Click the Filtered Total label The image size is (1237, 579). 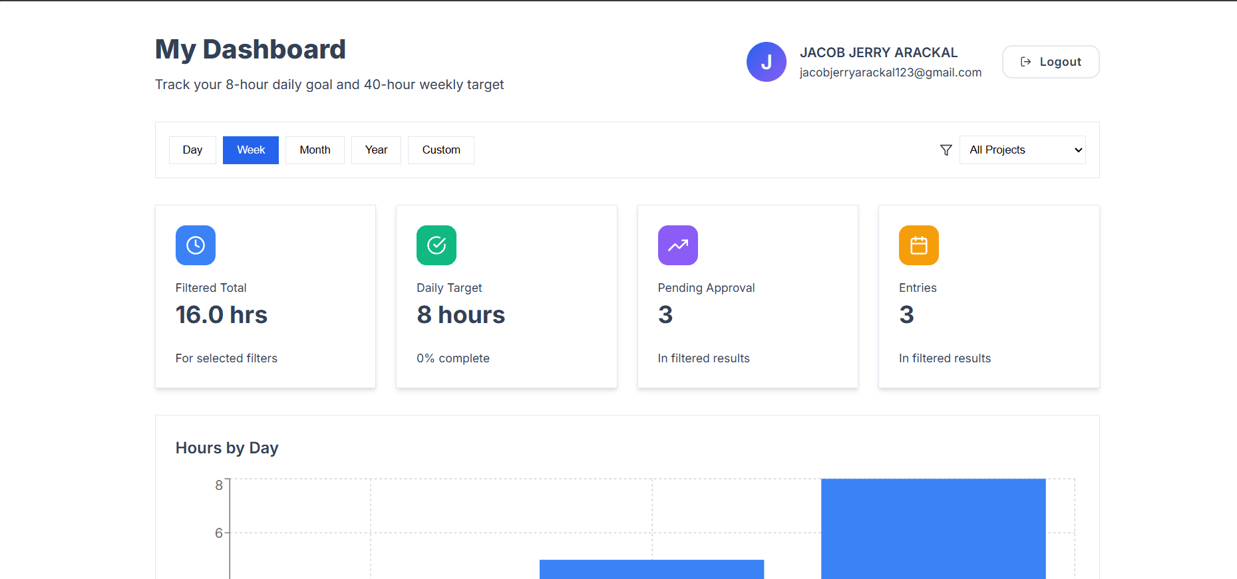pos(211,288)
